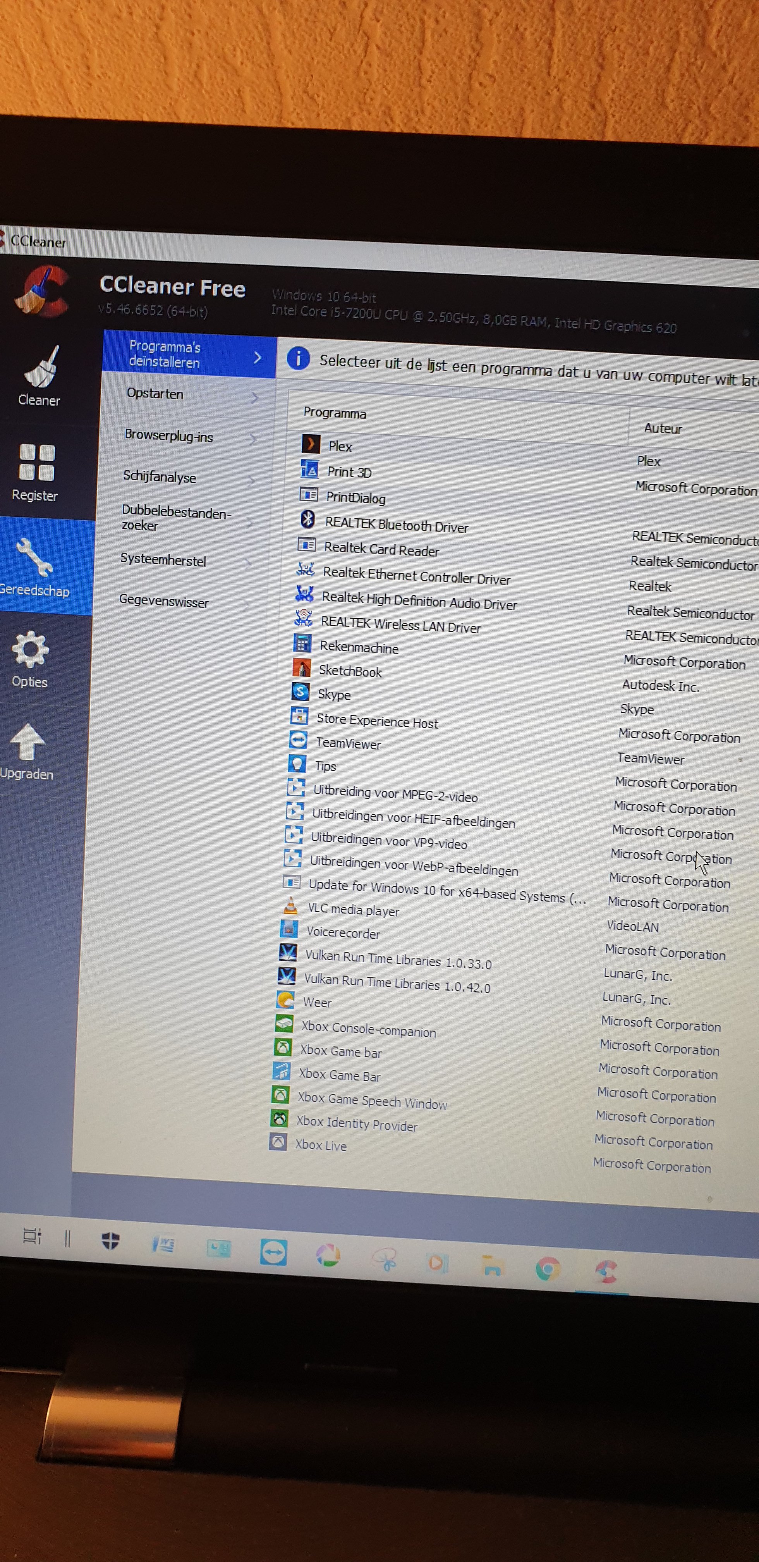Viewport: 759px width, 1562px height.
Task: Click chevron beside Gegevenswisser
Action: [x=246, y=605]
